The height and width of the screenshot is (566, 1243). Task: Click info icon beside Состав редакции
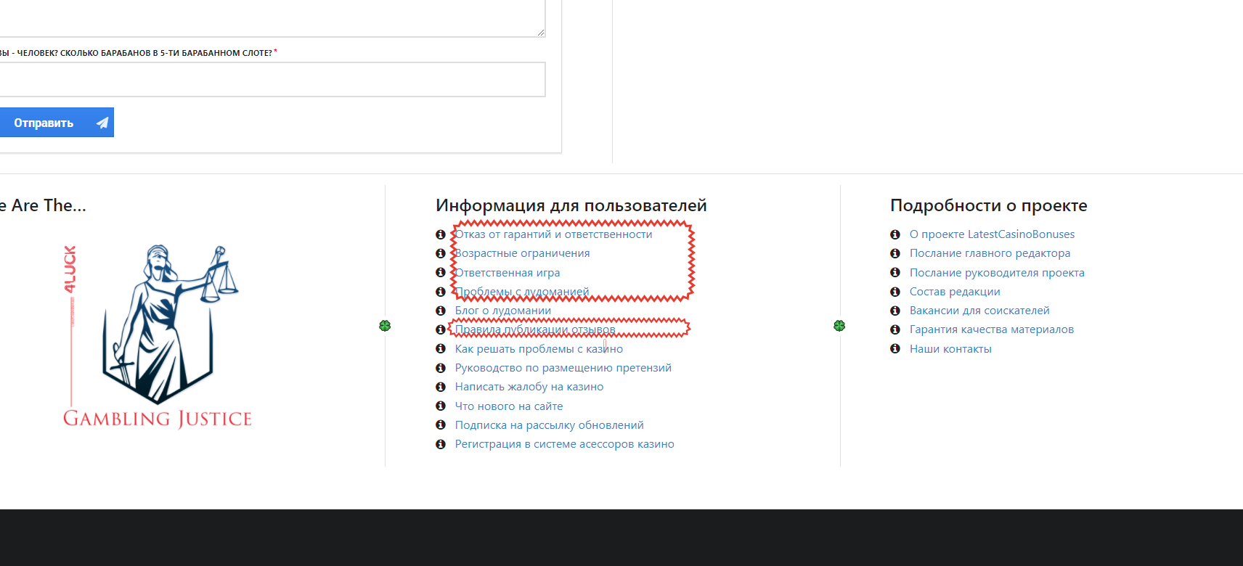(894, 292)
